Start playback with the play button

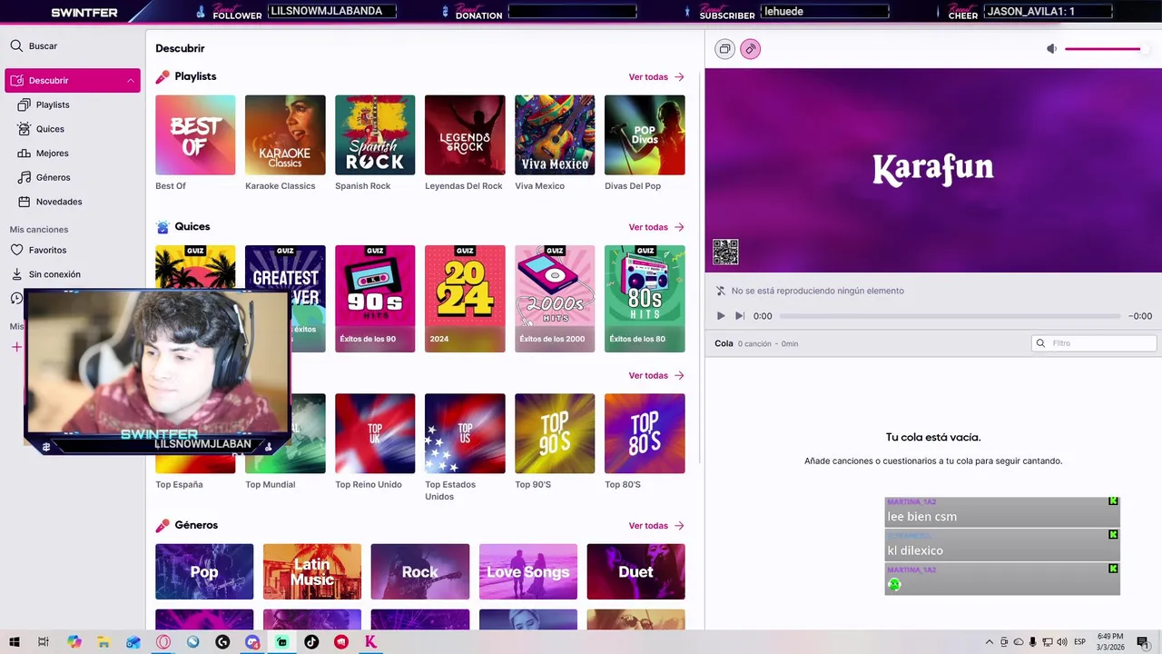[721, 316]
